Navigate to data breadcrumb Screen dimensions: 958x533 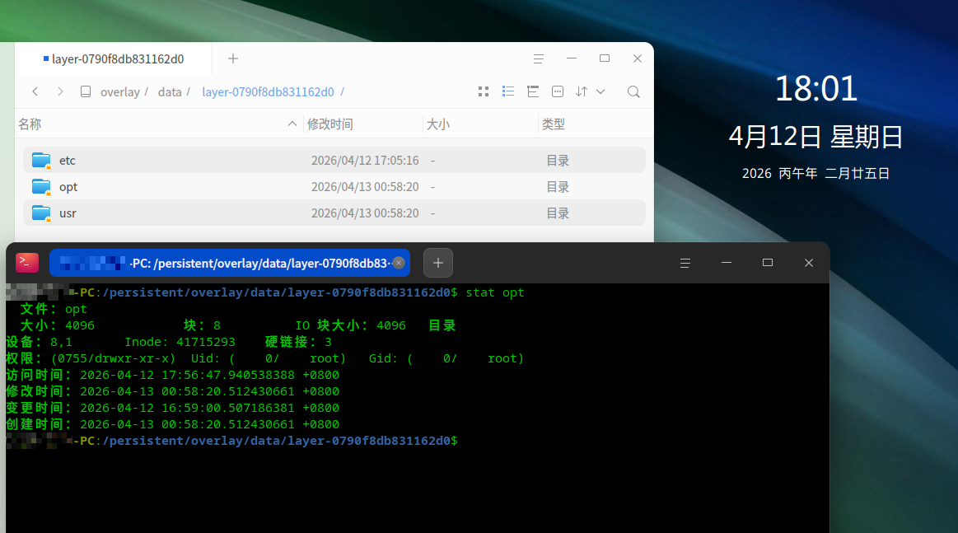tap(169, 91)
